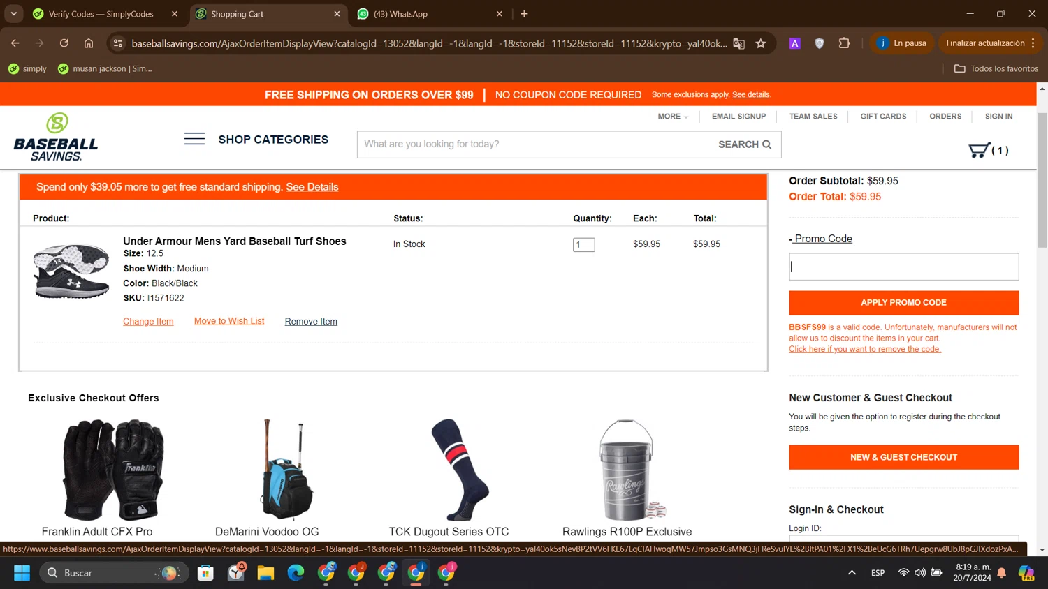This screenshot has width=1048, height=589.
Task: Click the Login ID input field
Action: pyautogui.click(x=903, y=539)
